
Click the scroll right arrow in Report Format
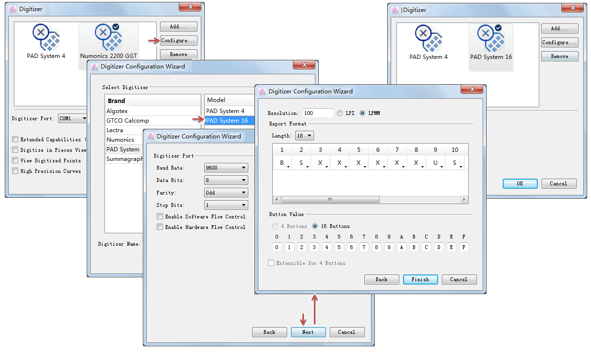click(x=464, y=200)
